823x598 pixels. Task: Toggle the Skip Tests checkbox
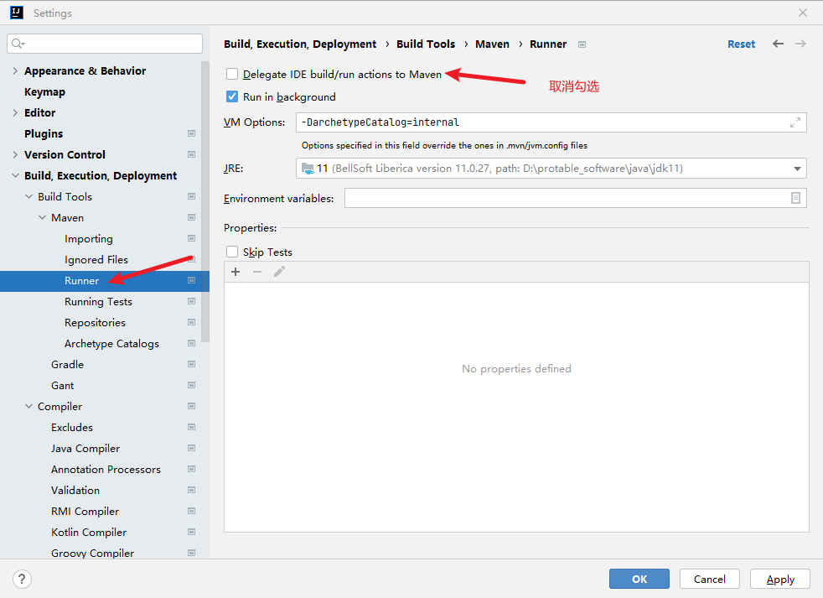coord(232,252)
